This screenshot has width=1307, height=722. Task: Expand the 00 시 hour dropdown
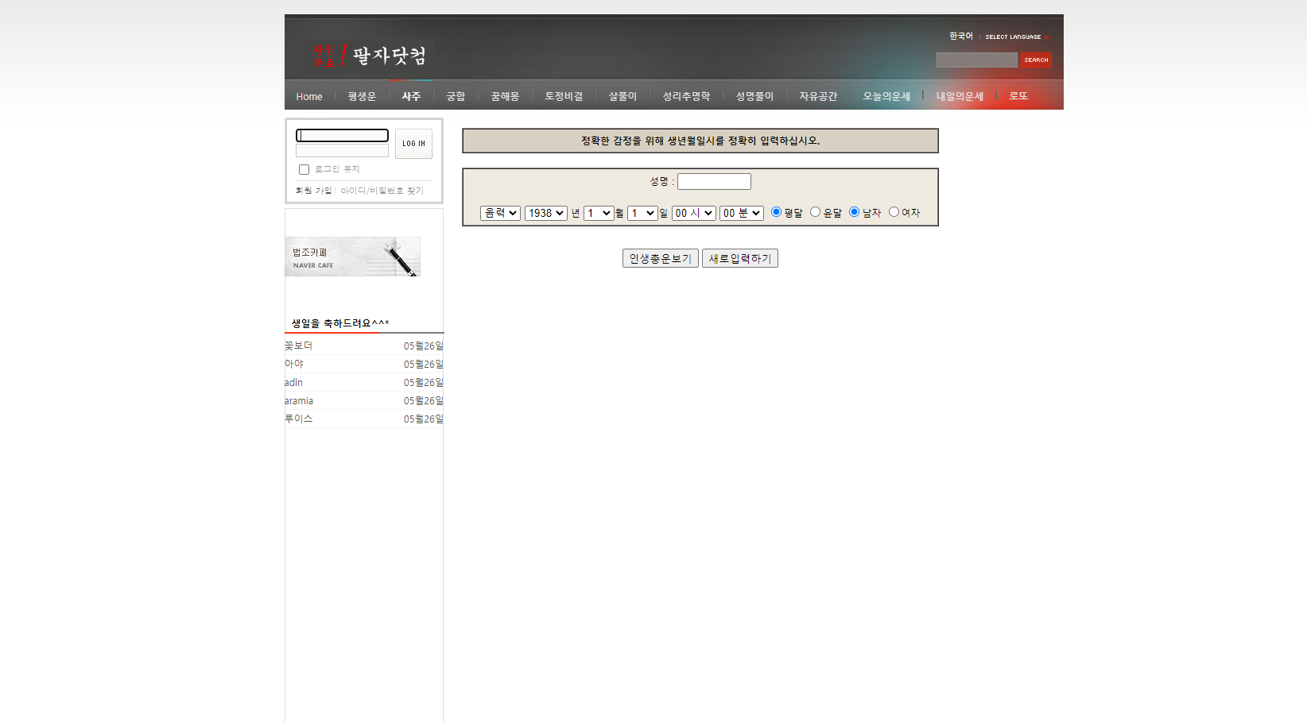point(693,213)
